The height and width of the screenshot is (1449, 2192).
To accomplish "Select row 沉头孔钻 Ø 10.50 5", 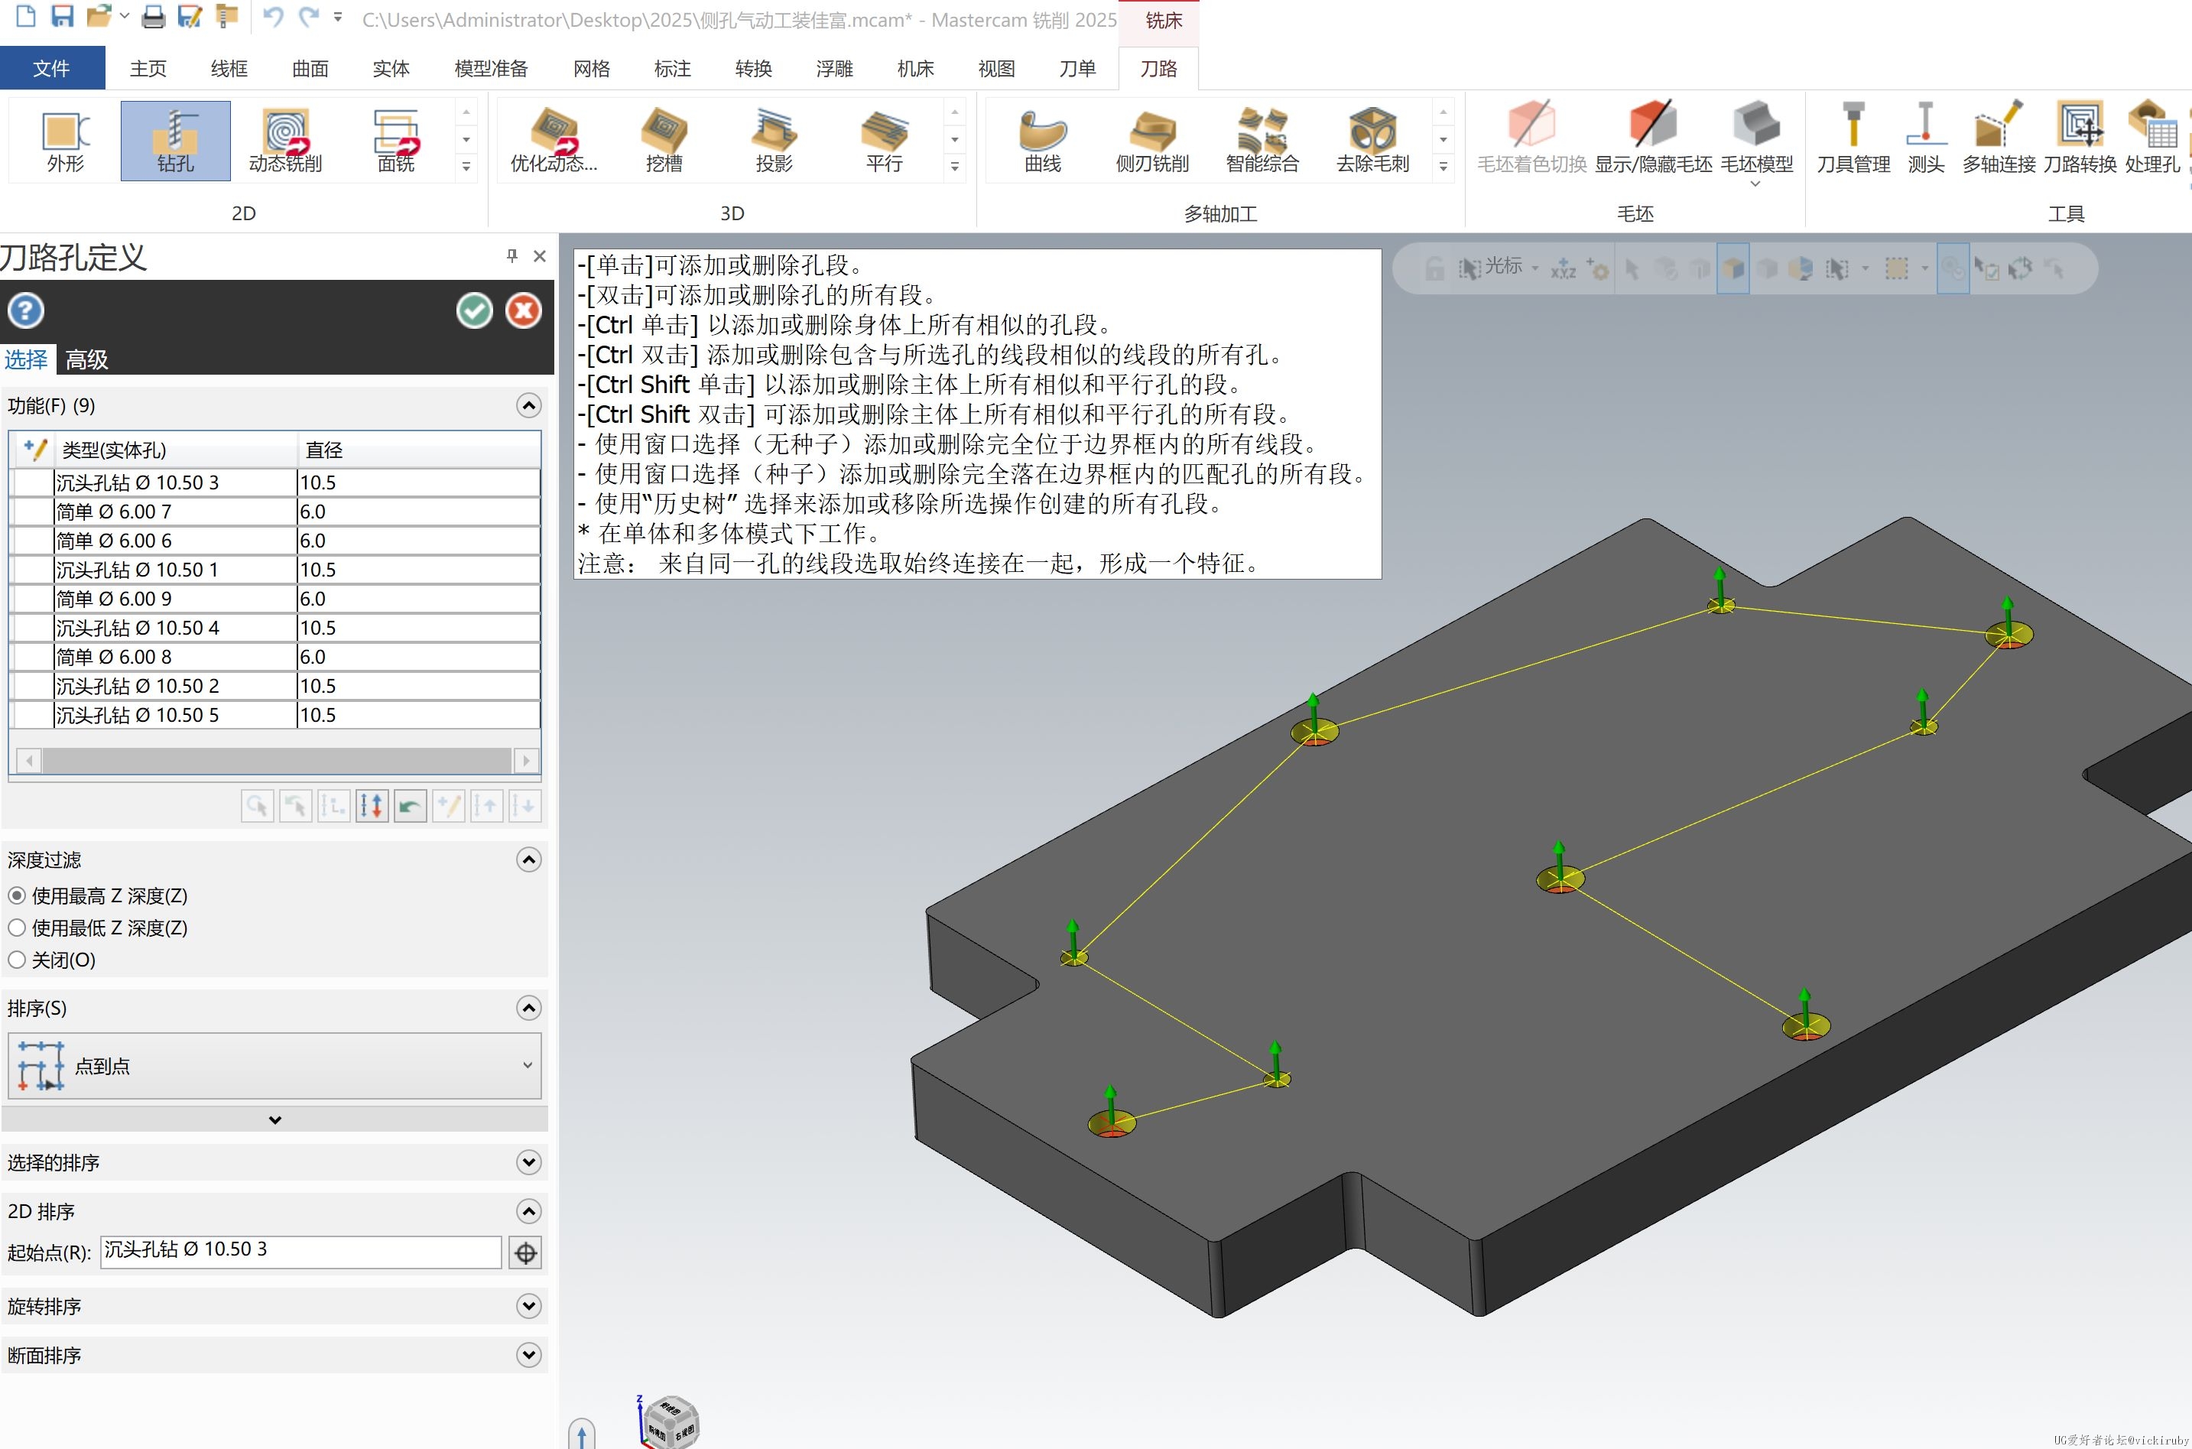I will 275,715.
